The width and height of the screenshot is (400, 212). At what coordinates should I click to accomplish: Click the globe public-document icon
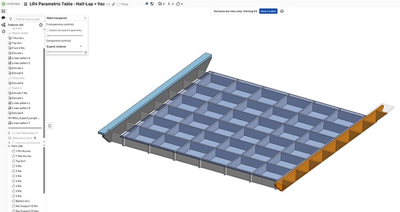tap(152, 4)
